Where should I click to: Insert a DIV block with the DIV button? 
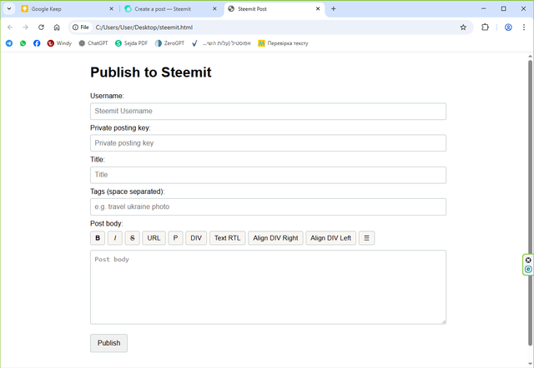(196, 238)
